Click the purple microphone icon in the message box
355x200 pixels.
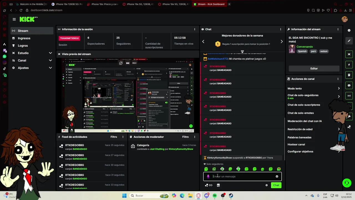[208, 176]
